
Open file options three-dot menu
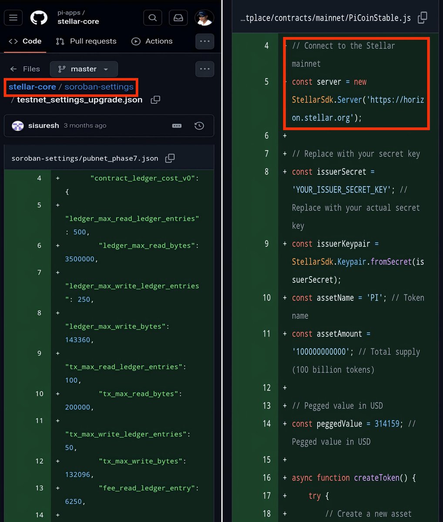205,69
